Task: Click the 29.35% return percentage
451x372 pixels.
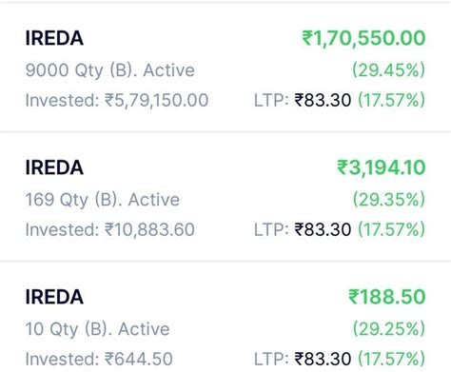Action: click(x=389, y=200)
